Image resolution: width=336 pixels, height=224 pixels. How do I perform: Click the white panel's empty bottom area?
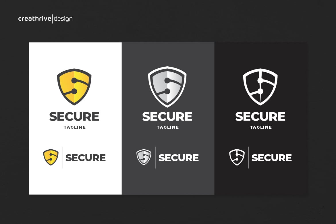[75, 182]
